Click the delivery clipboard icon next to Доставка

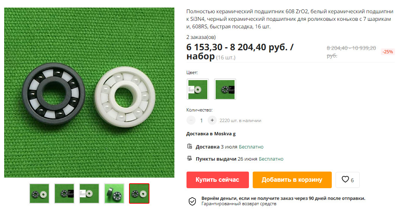coord(190,146)
